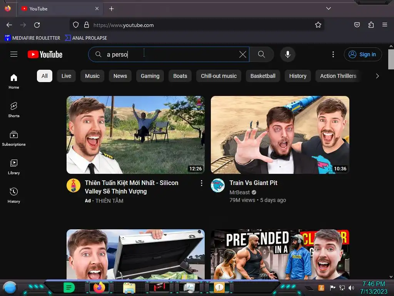Reload the page
Screen dimensions: 394x296
(x=37, y=25)
